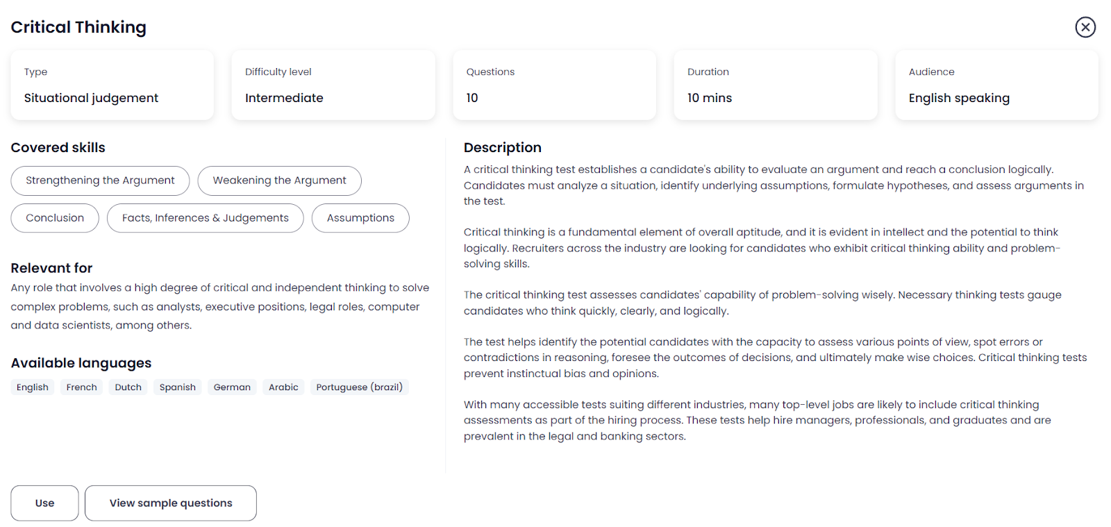1111x527 pixels.
Task: Click the Conclusion skill chip
Action: 55,218
